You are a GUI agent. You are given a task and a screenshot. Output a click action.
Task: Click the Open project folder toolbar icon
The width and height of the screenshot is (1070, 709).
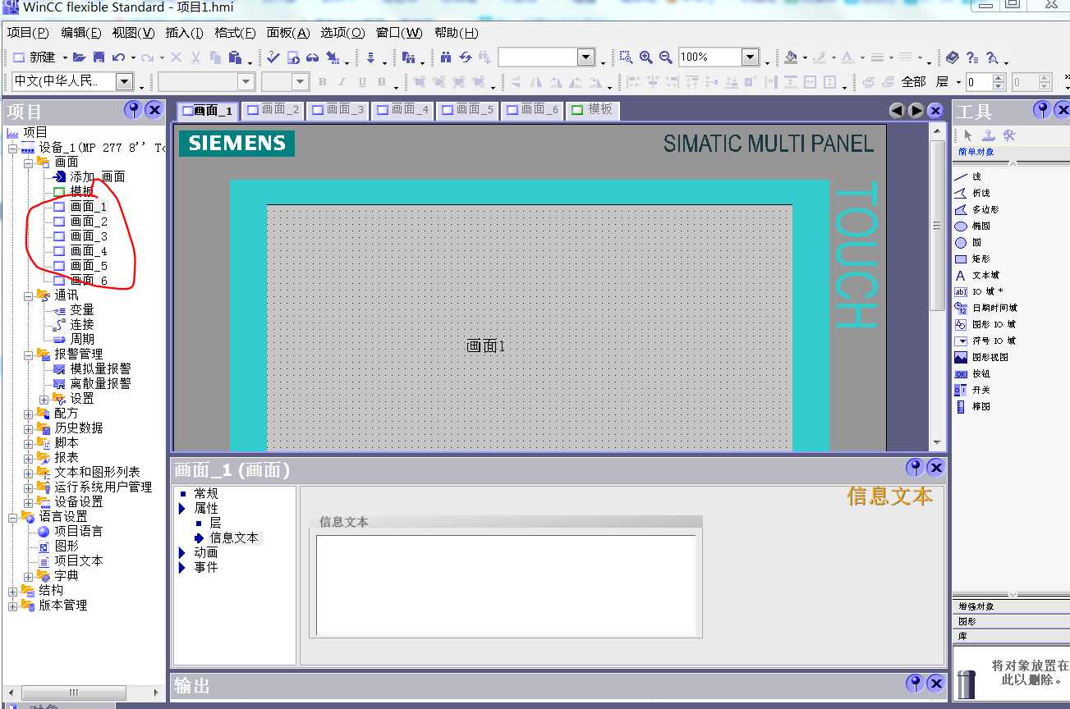click(79, 57)
